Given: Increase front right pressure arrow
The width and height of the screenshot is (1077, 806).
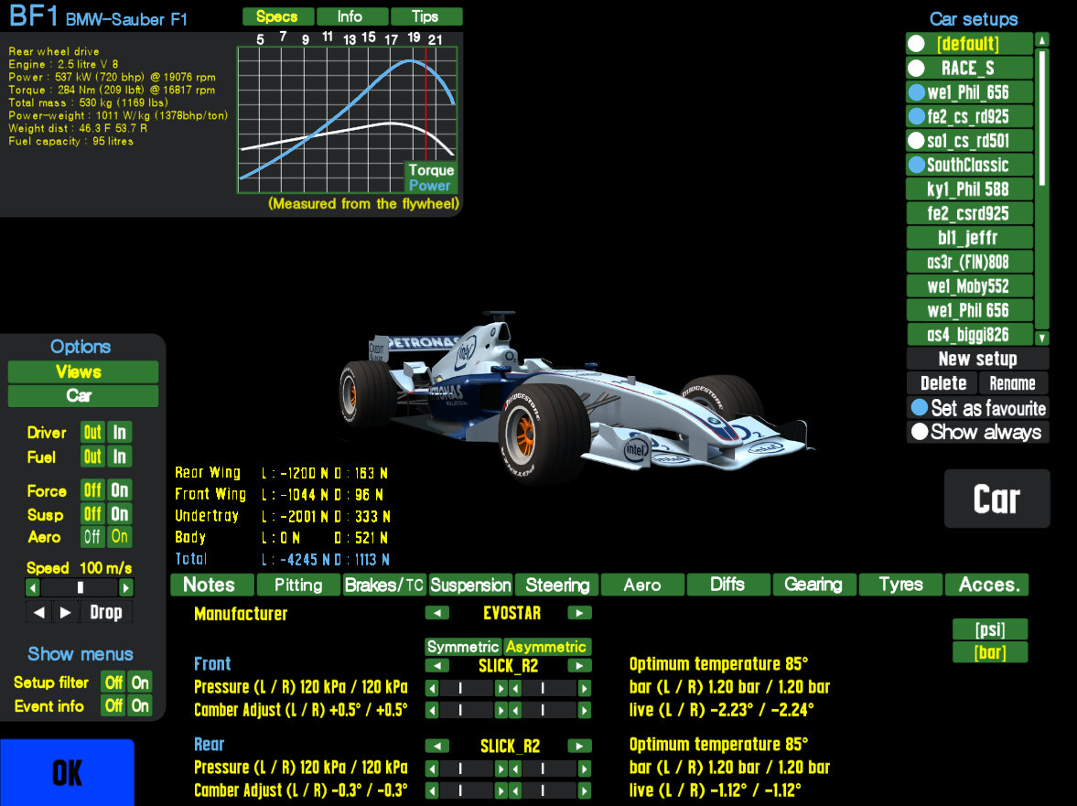Looking at the screenshot, I should [x=585, y=689].
